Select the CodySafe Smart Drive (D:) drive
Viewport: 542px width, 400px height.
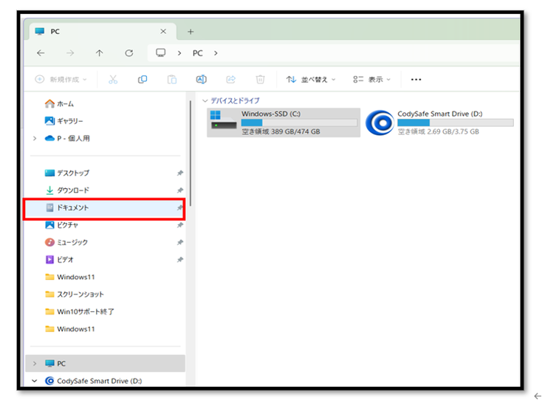tap(439, 123)
